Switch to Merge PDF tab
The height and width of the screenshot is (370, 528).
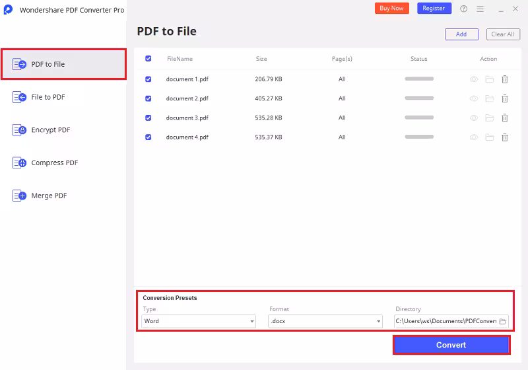[x=63, y=196]
